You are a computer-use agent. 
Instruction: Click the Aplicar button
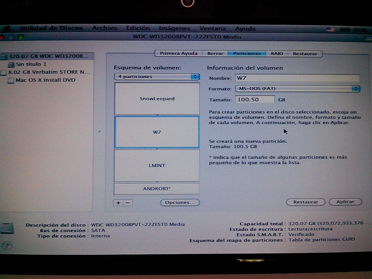click(x=345, y=202)
